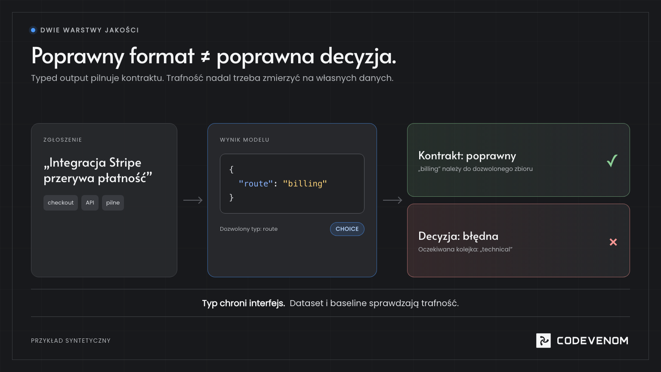Click the headline Poprawny format ≠ poprawna decyzja

213,56
